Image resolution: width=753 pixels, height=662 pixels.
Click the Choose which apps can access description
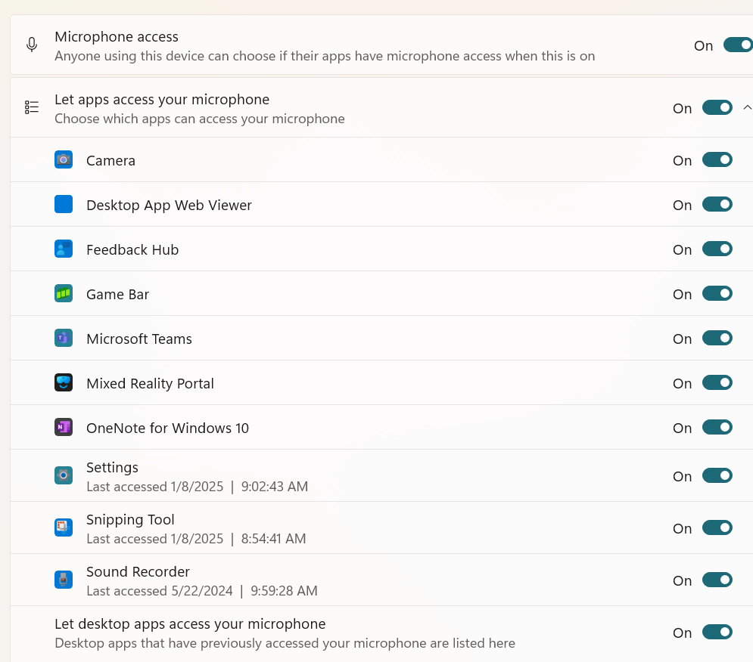pyautogui.click(x=200, y=119)
